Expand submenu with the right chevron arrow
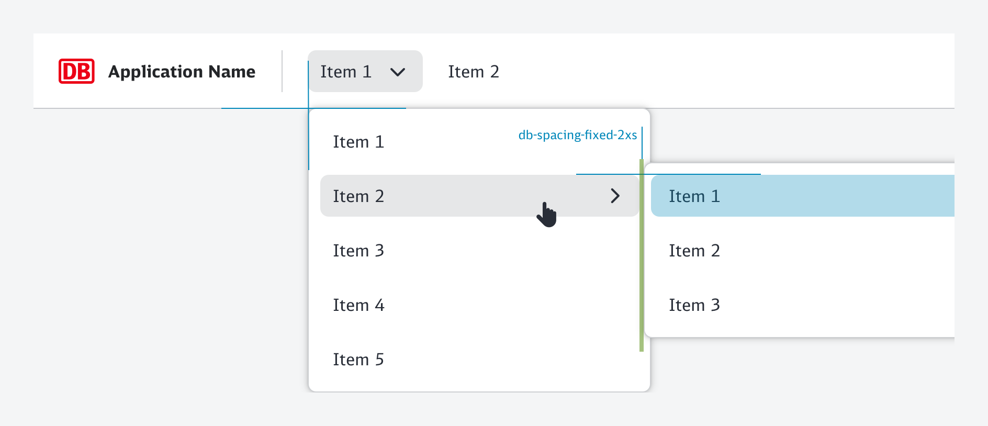This screenshot has height=426, width=988. click(615, 196)
